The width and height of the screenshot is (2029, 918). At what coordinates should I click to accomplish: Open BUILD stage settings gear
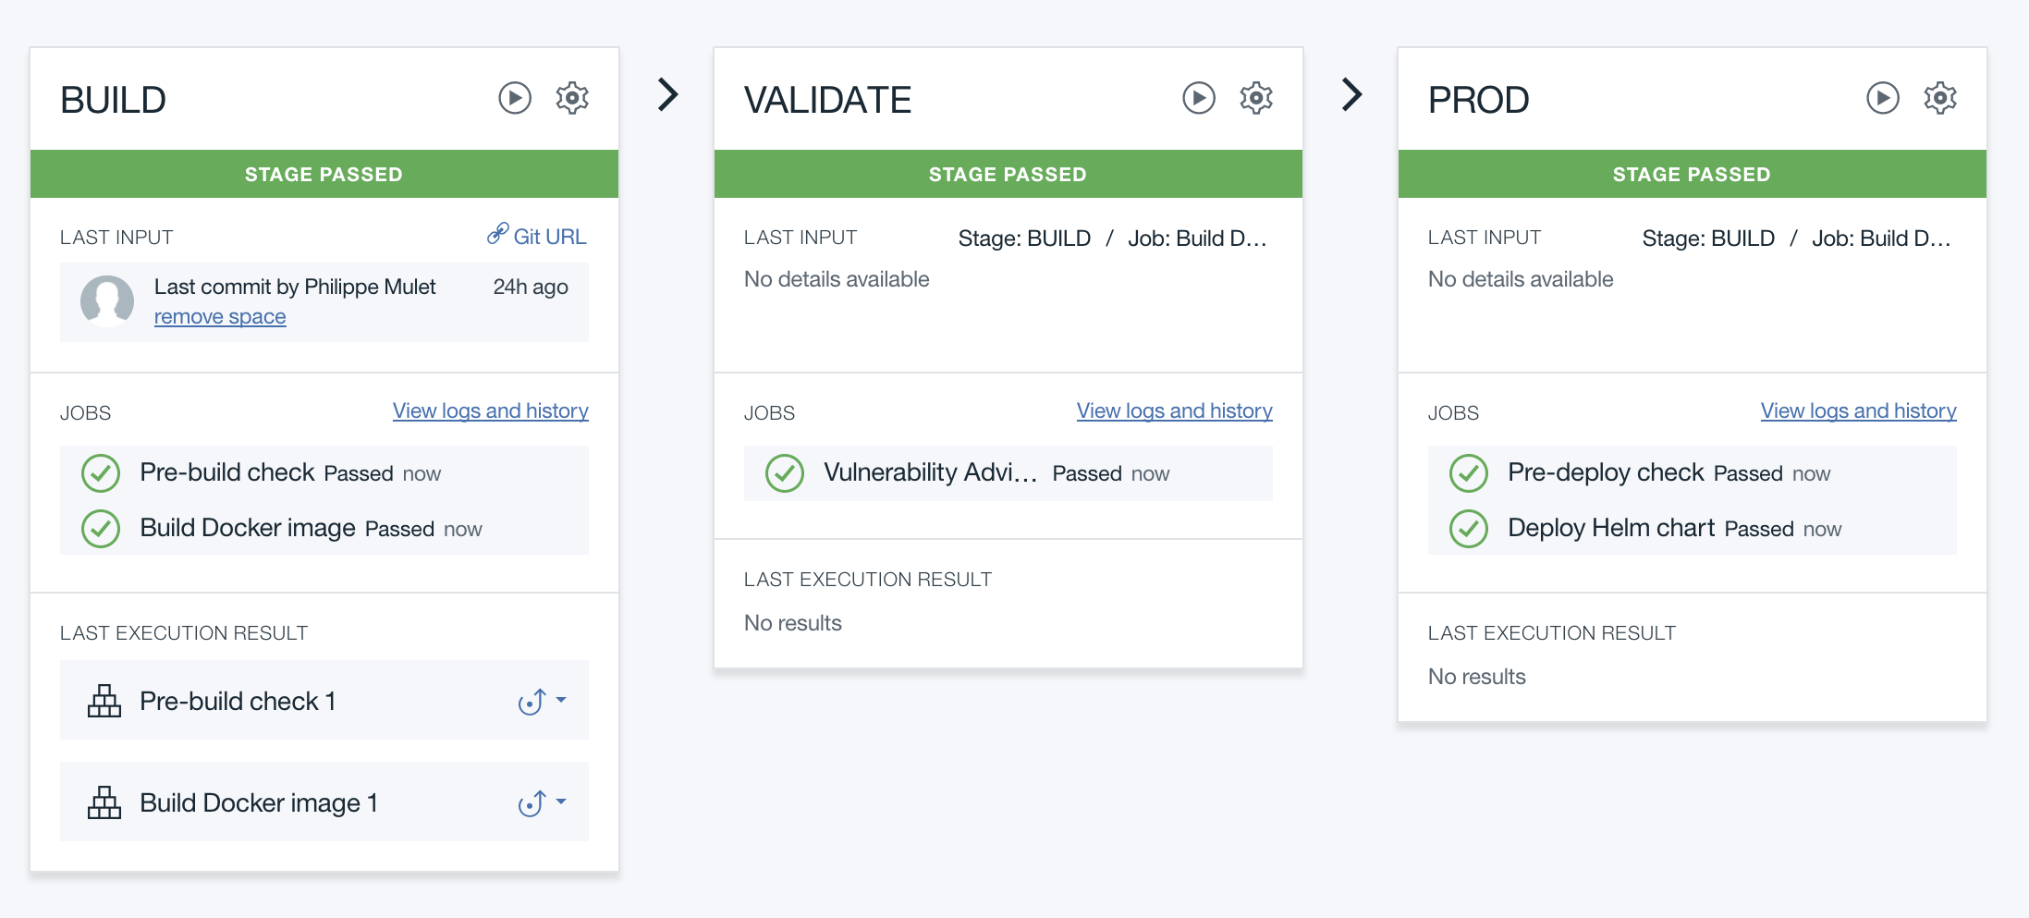coord(572,98)
